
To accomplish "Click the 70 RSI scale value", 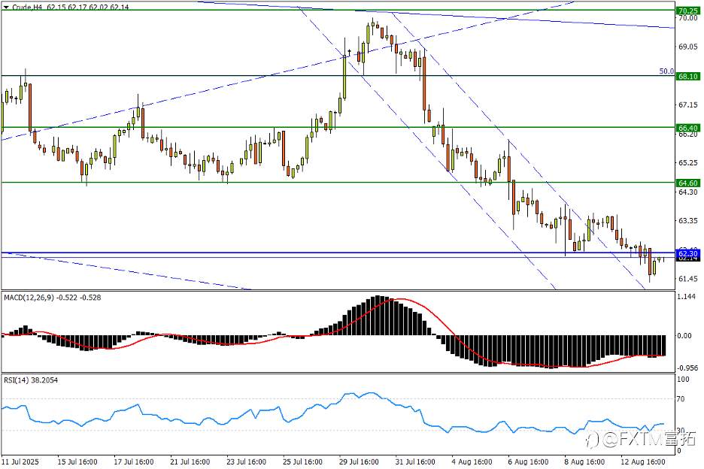I will pyautogui.click(x=681, y=399).
